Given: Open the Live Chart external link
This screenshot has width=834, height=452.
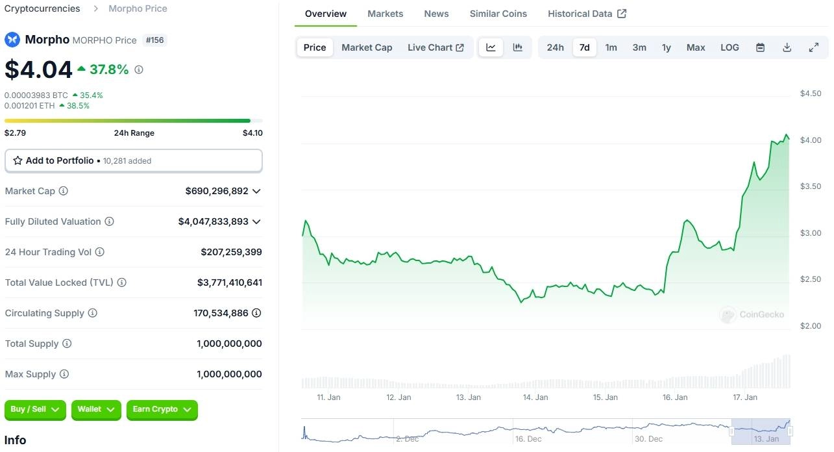Looking at the screenshot, I should tap(435, 47).
